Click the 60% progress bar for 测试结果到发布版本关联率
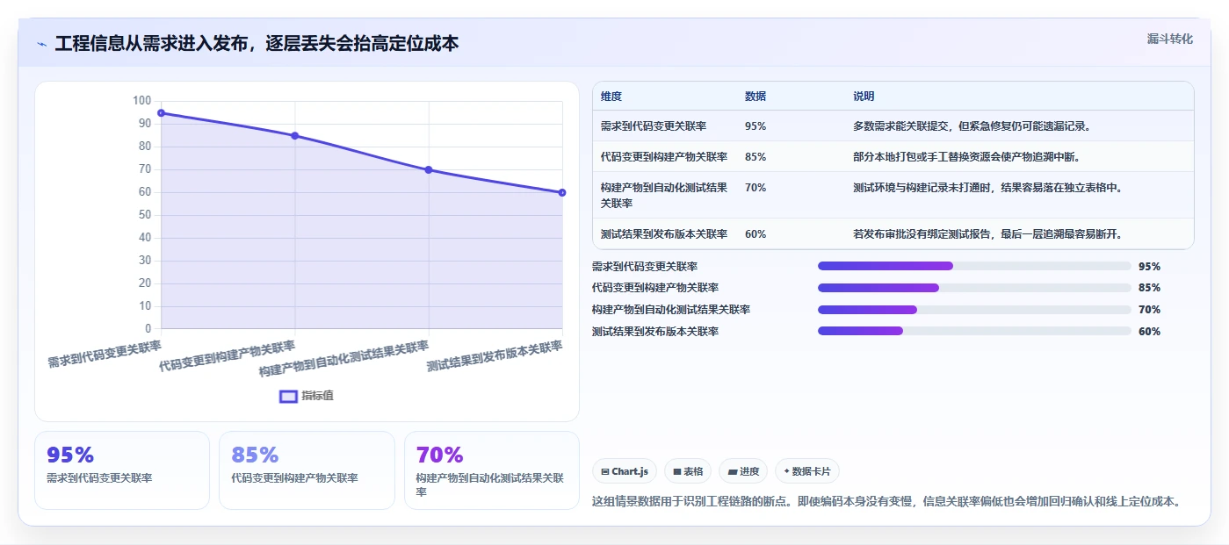The image size is (1229, 545). (974, 331)
